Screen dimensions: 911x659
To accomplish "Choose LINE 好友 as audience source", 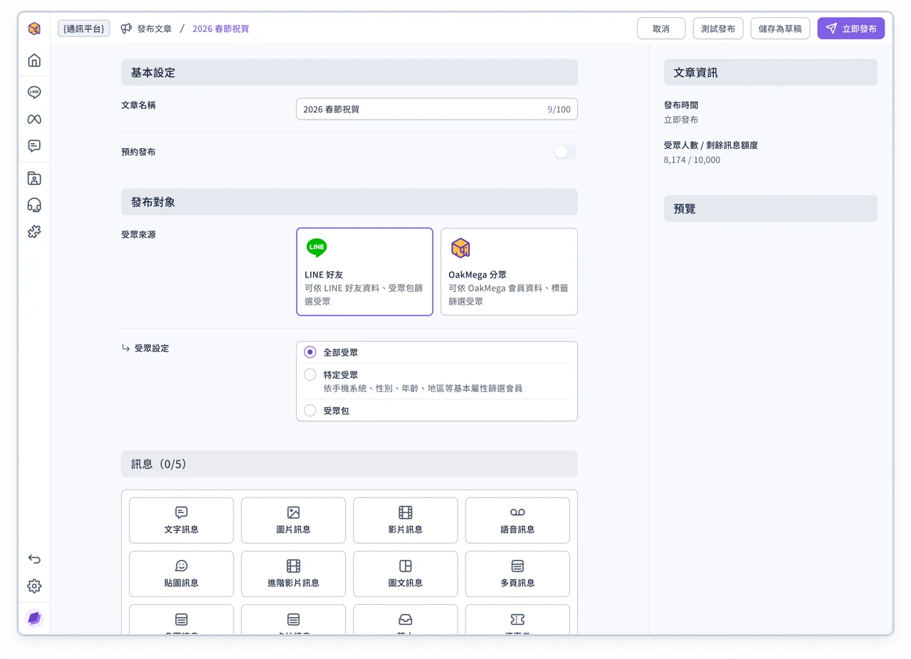I will [364, 272].
